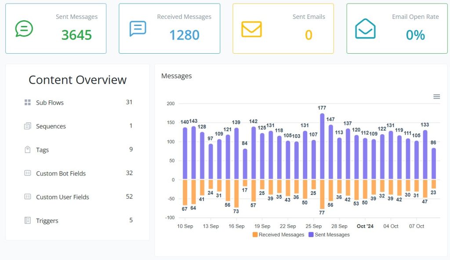Image resolution: width=450 pixels, height=260 pixels.
Task: Open the Sub Flows link
Action: tap(50, 103)
